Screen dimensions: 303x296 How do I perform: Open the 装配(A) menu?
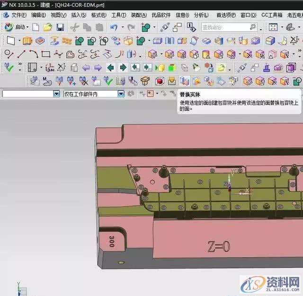[x=139, y=15]
